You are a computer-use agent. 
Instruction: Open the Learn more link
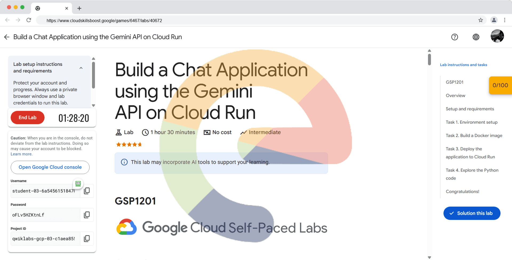pos(21,154)
